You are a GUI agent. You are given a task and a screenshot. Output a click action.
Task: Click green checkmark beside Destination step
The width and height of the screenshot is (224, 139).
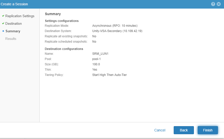point(3,23)
